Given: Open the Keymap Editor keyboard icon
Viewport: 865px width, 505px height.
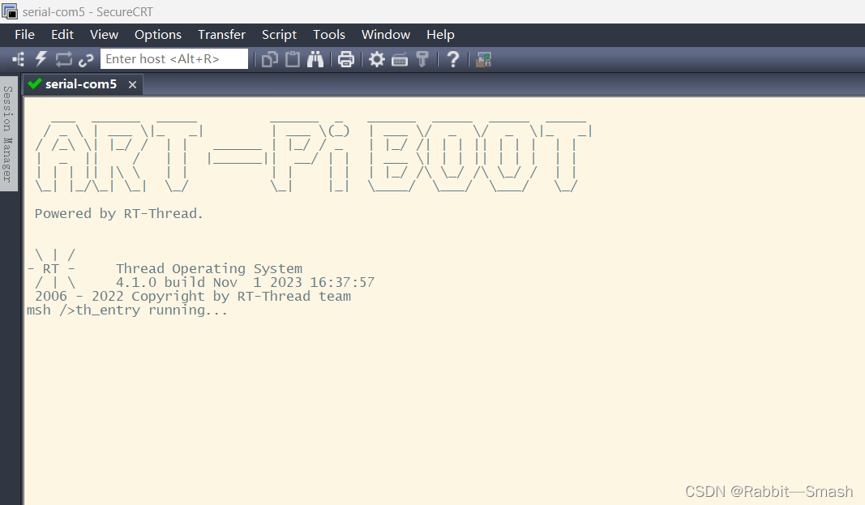Looking at the screenshot, I should coord(400,59).
